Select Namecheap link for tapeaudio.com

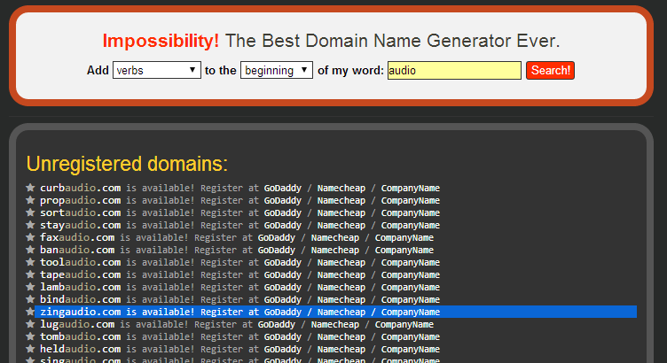coord(341,274)
